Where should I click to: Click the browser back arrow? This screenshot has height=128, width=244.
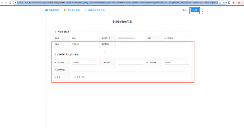click(2, 2)
